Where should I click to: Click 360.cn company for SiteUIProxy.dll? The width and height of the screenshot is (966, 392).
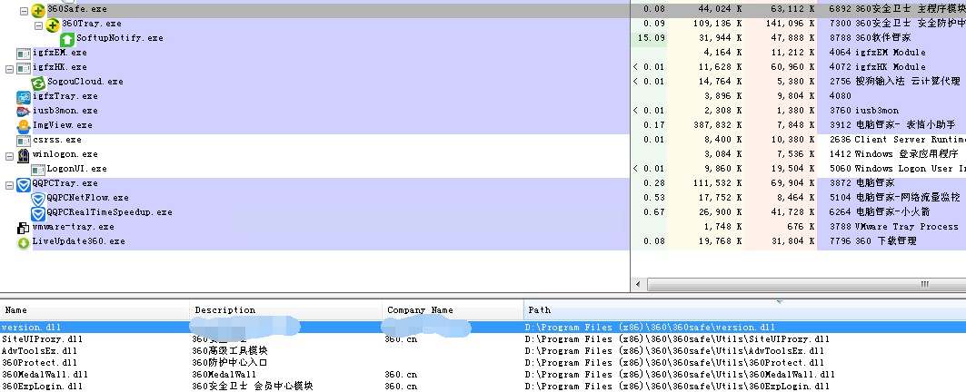[401, 339]
